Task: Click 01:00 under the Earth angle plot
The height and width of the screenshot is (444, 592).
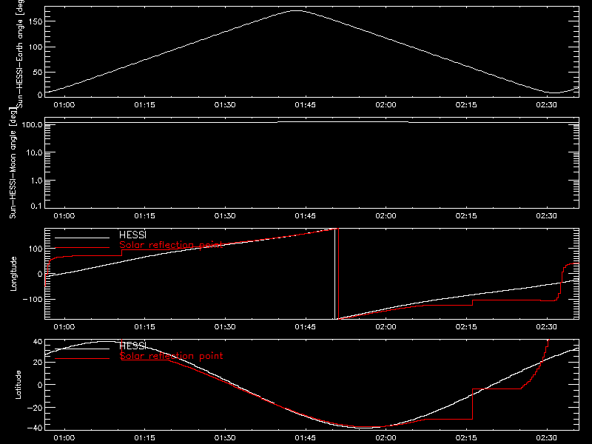Action: tap(64, 105)
